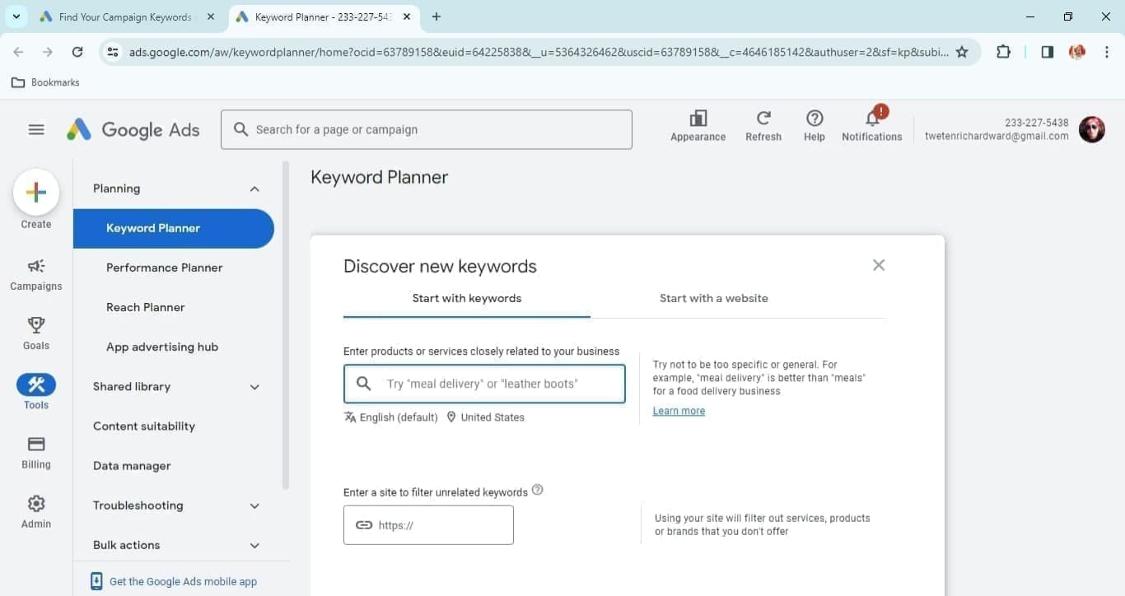Click the Google Ads logo
The image size is (1125, 596).
(x=133, y=130)
